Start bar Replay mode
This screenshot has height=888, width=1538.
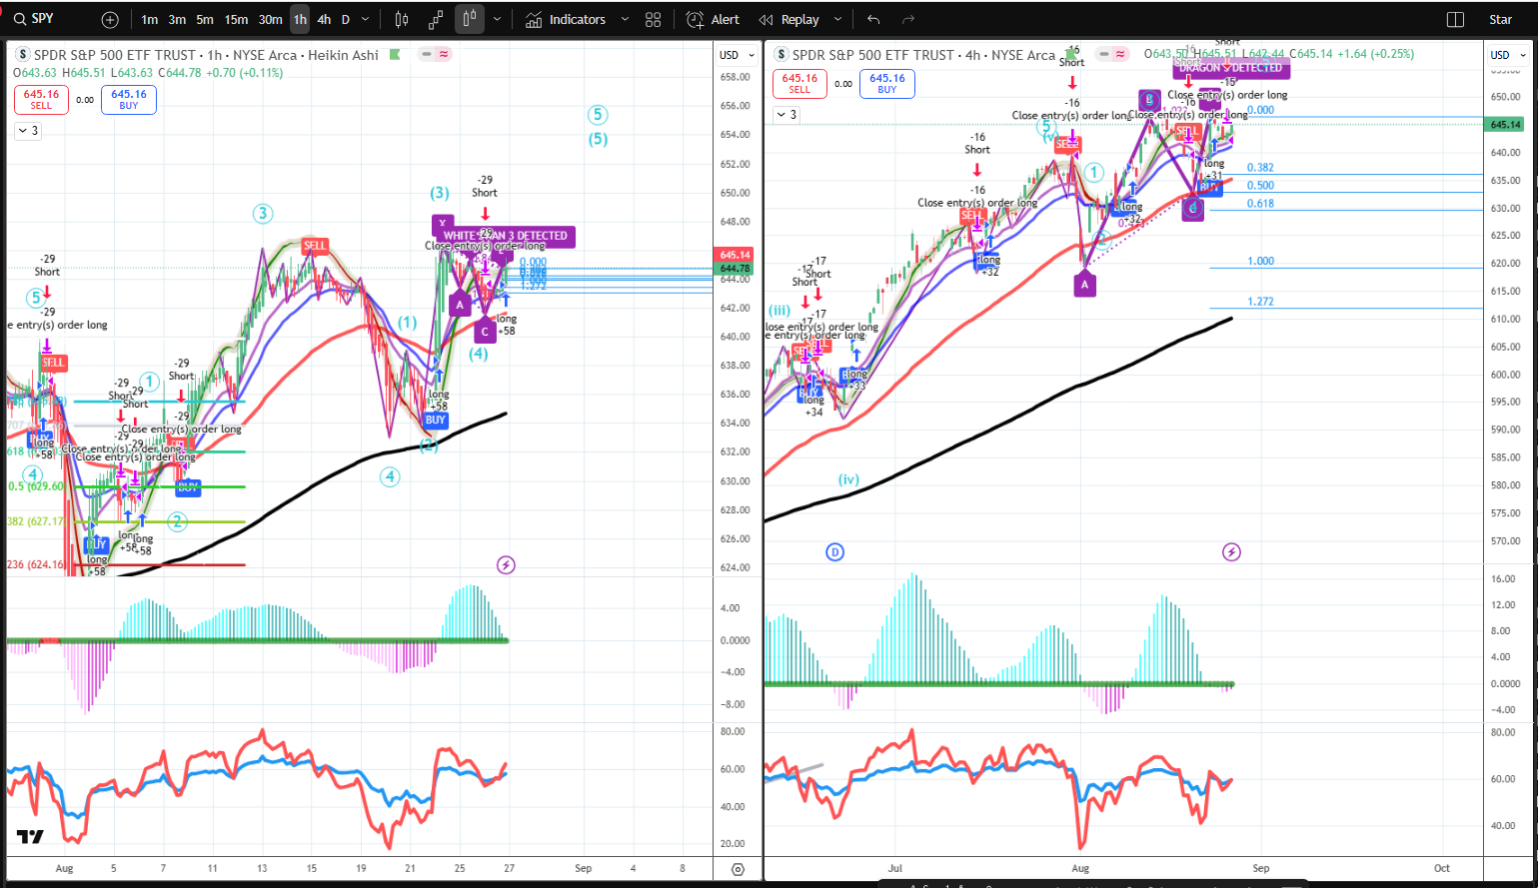tap(789, 20)
